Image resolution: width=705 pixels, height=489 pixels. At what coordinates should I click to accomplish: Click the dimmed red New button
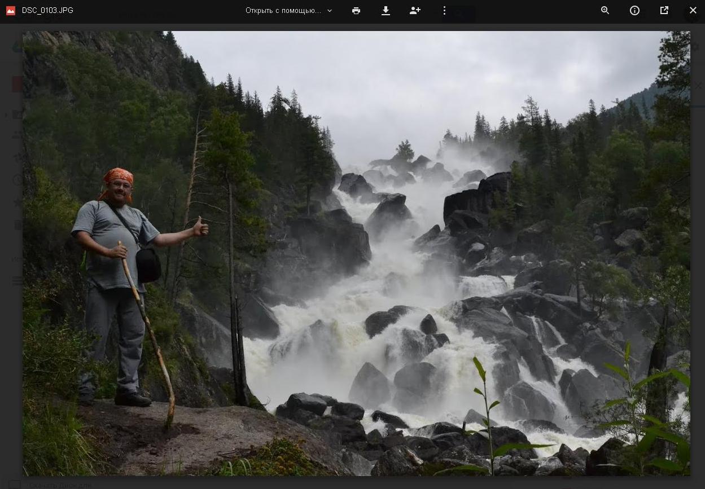(x=17, y=84)
